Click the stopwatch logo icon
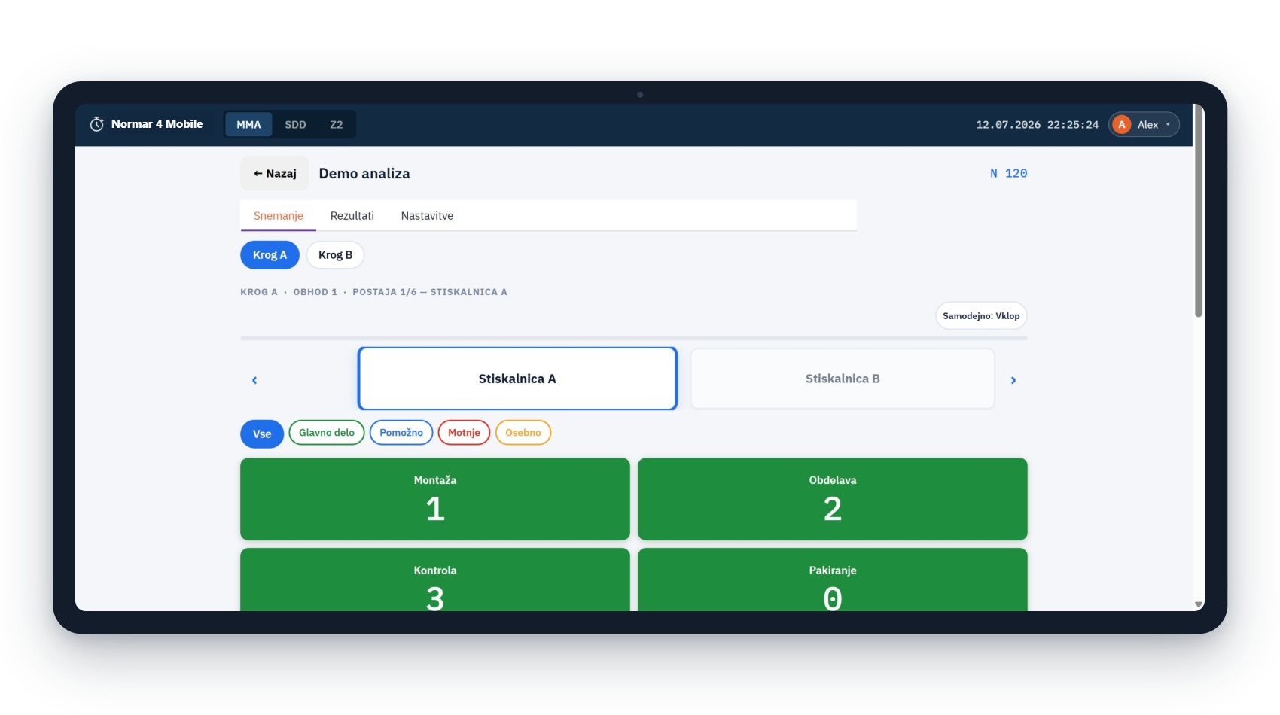 tap(96, 124)
